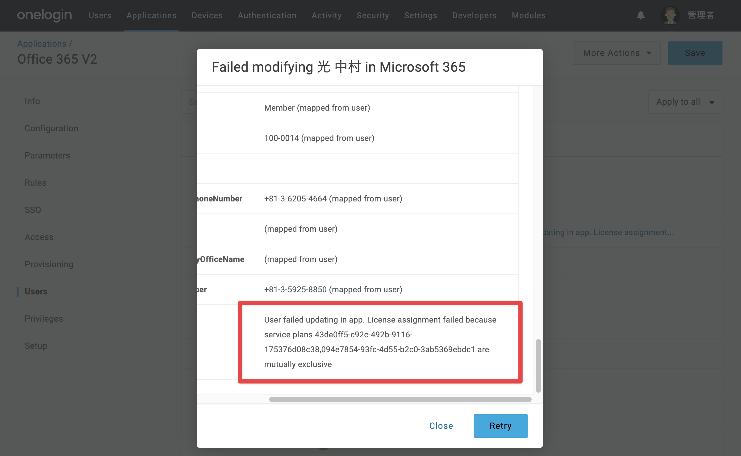Select Access in the sidebar
Image resolution: width=741 pixels, height=456 pixels.
coord(39,237)
